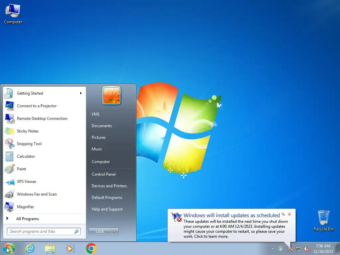
Task: Open the Calculator icon
Action: [x=10, y=156]
